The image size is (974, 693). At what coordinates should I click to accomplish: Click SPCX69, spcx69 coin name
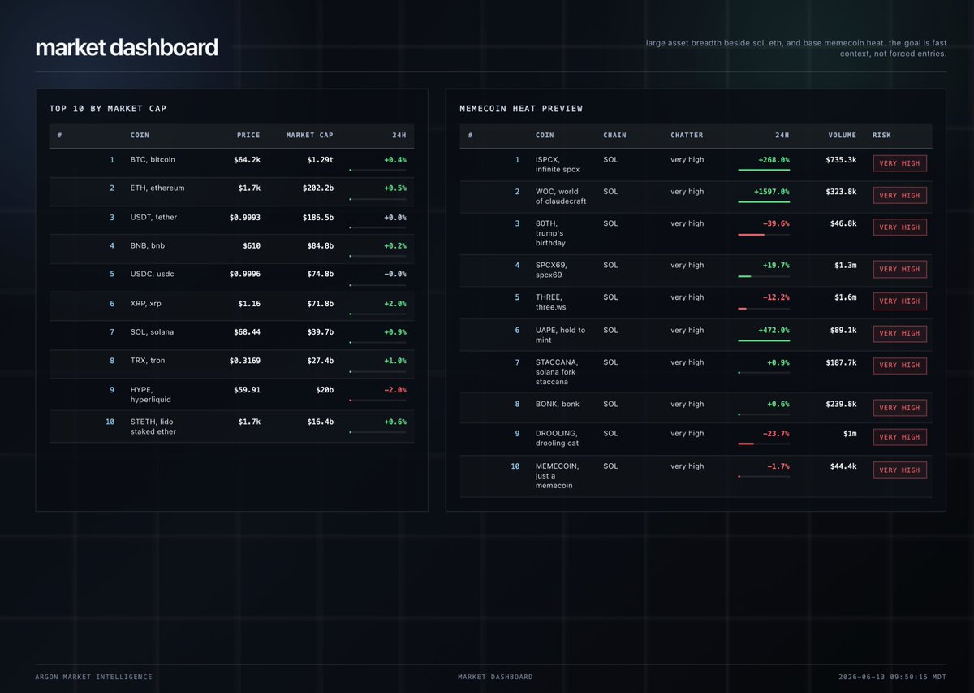(551, 271)
